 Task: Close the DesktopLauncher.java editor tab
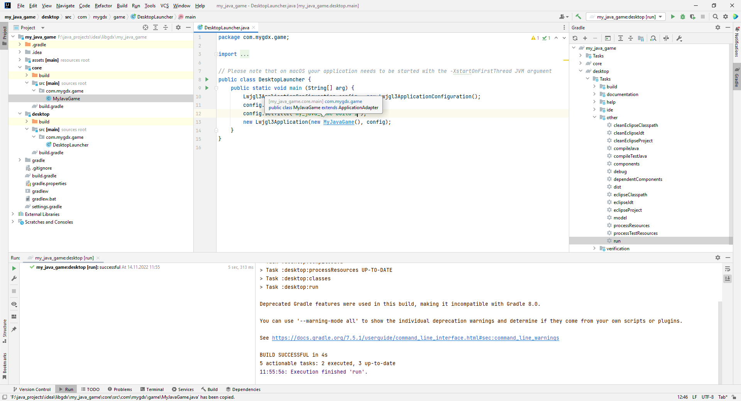click(254, 27)
